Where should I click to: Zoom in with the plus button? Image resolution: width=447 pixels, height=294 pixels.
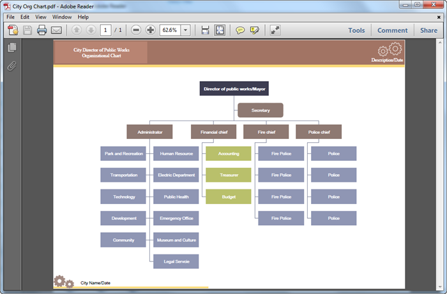click(150, 30)
